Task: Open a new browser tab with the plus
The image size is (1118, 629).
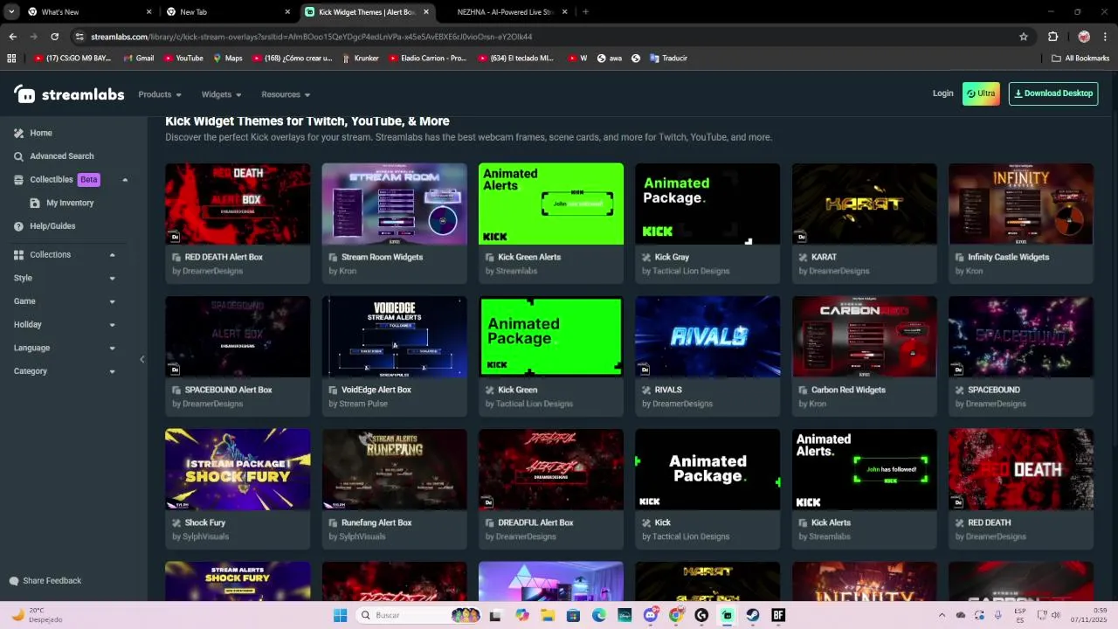Action: point(585,12)
